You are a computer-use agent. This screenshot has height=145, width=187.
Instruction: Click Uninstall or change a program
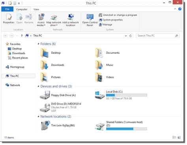pyautogui.click(x=118, y=15)
